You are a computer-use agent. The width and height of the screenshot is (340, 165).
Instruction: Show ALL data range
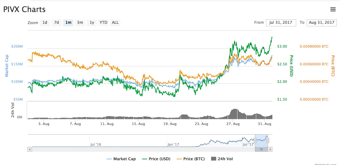click(115, 23)
